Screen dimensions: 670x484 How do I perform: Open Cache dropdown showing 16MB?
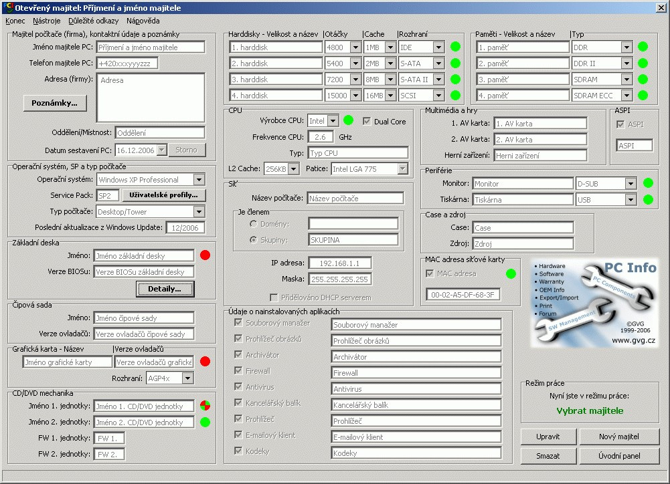pyautogui.click(x=390, y=96)
